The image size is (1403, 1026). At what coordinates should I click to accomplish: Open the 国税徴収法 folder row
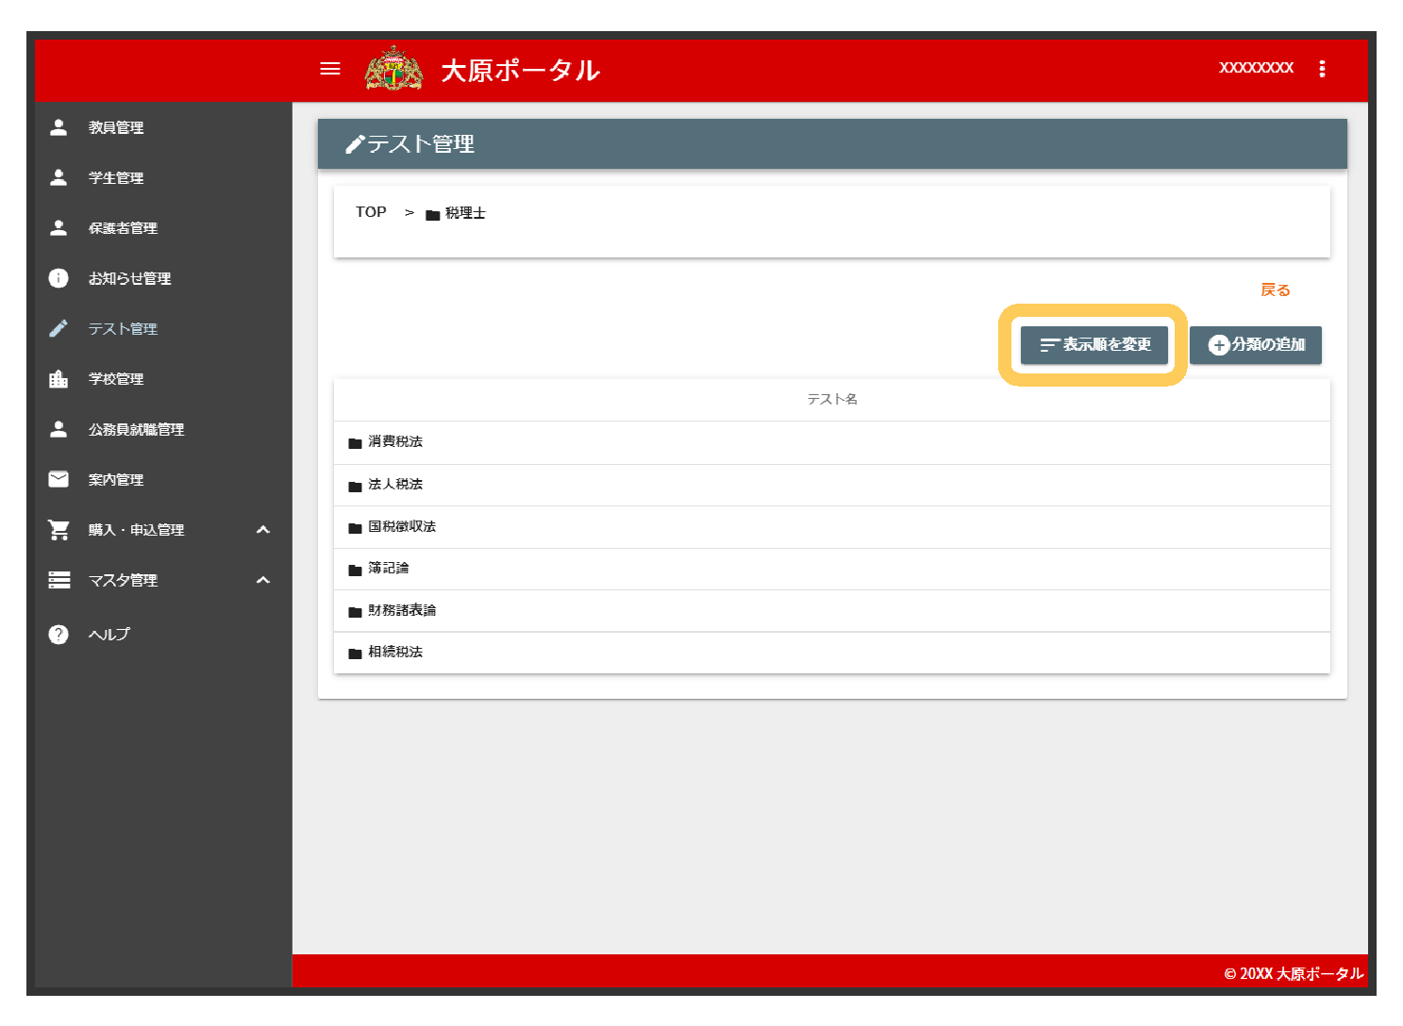click(832, 527)
